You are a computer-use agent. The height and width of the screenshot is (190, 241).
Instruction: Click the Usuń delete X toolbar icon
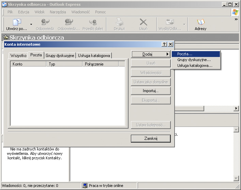143,22
